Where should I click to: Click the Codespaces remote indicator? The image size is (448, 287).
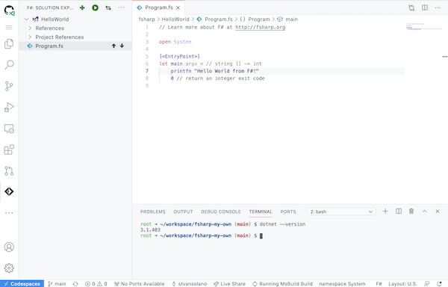[x=22, y=283]
